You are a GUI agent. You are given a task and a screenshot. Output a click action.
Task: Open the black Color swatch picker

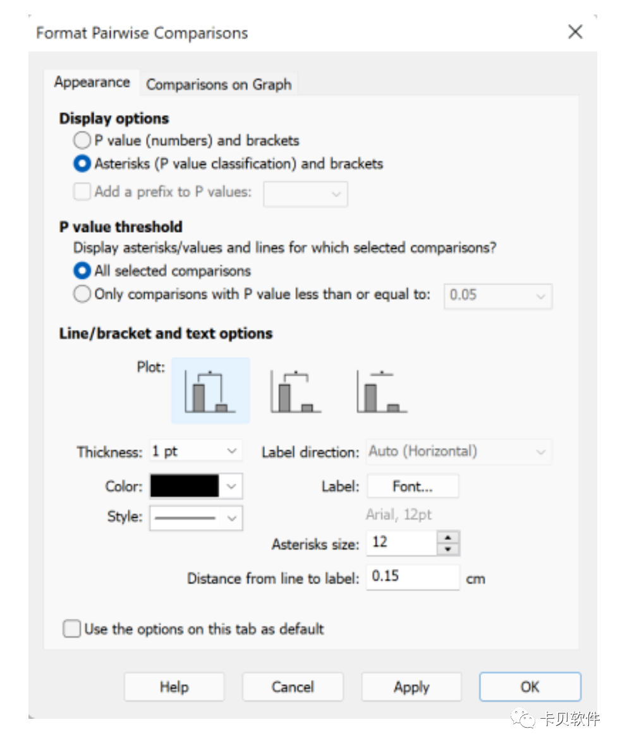(196, 486)
